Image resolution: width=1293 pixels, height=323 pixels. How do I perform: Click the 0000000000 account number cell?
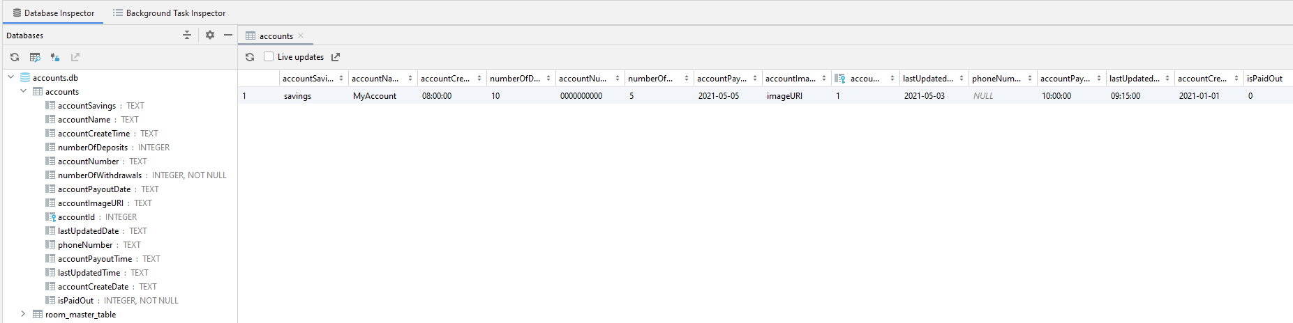click(590, 96)
